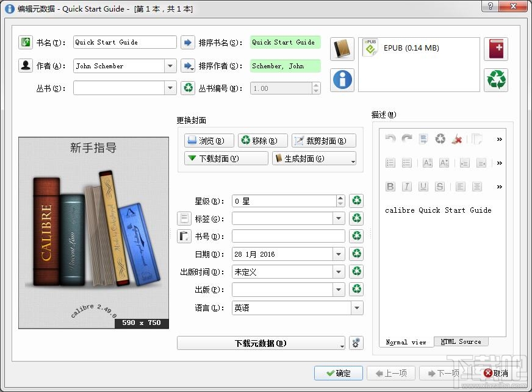
Task: Align description text left
Action: (461, 187)
